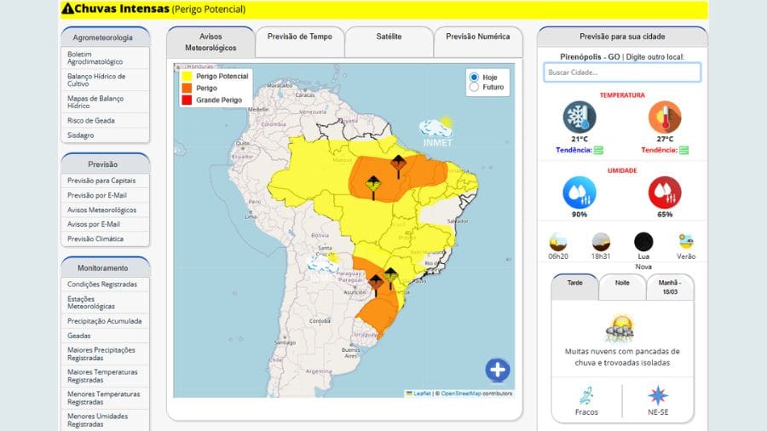Click the Previsão para sua cidade header
Viewport: 767px width, 431px height.
[622, 37]
